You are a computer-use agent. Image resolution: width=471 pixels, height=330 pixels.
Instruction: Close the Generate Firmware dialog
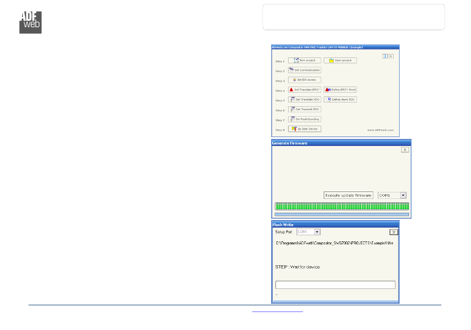pos(405,149)
